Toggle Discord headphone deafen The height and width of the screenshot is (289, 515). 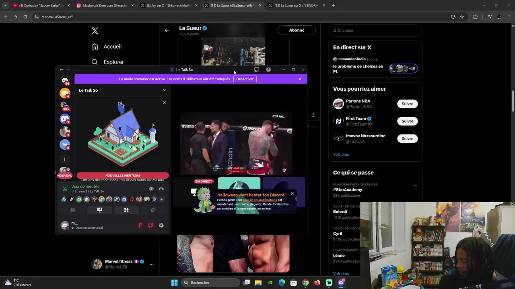tap(150, 225)
